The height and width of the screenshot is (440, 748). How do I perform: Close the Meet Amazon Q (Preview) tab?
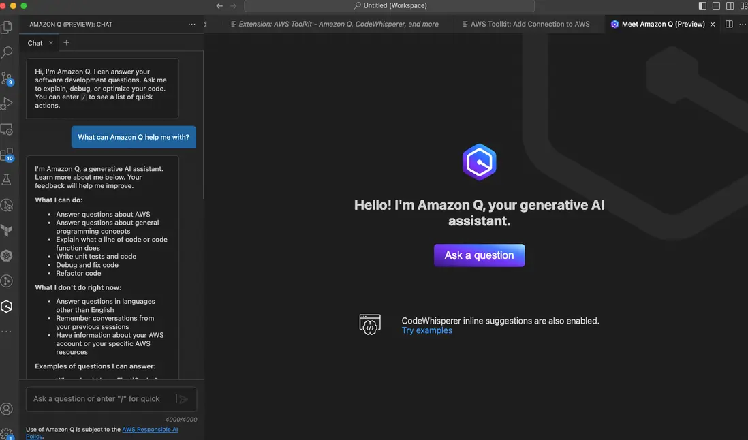713,24
